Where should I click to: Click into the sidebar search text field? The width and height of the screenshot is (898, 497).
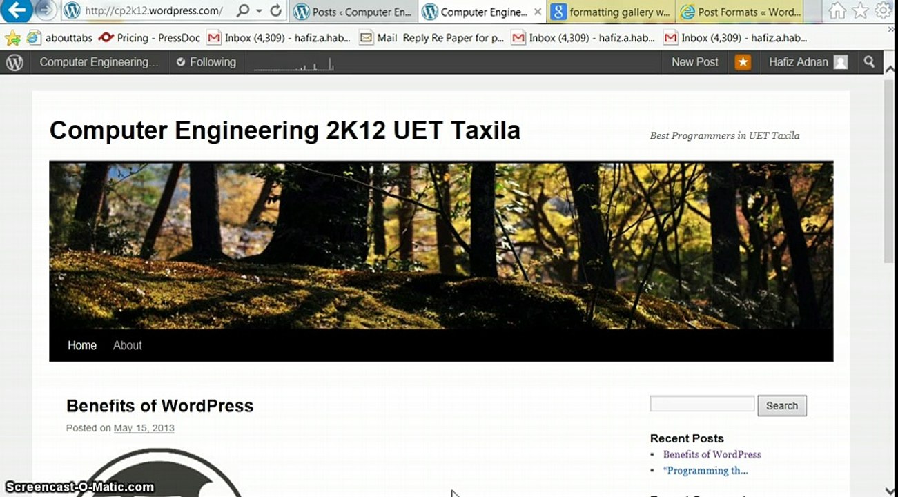[x=702, y=404]
